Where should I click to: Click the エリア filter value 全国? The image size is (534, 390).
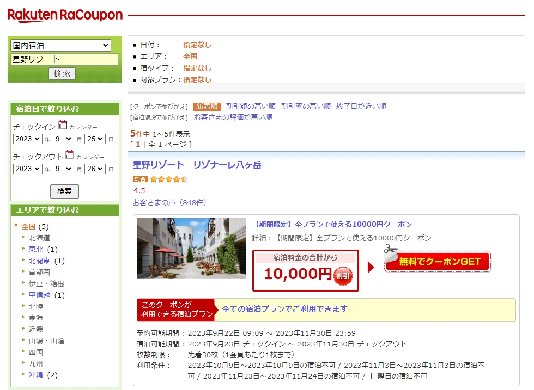(x=190, y=57)
